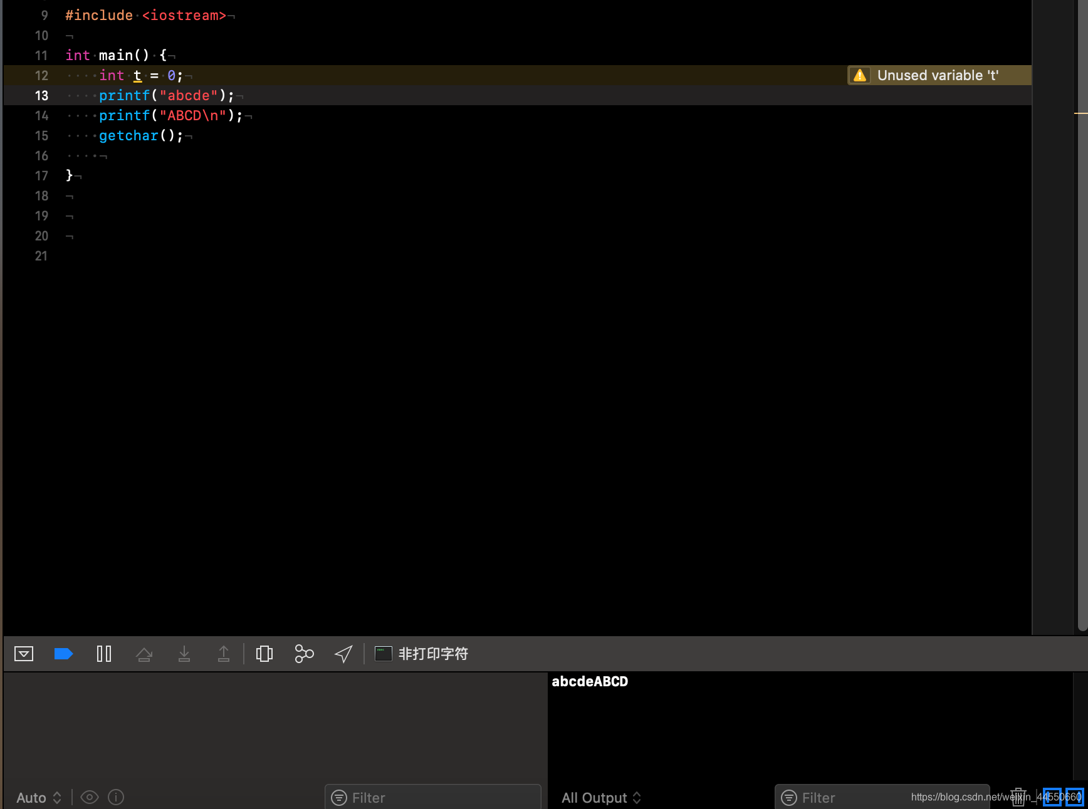The height and width of the screenshot is (809, 1088).
Task: Focus the variables view Filter field
Action: click(x=432, y=797)
